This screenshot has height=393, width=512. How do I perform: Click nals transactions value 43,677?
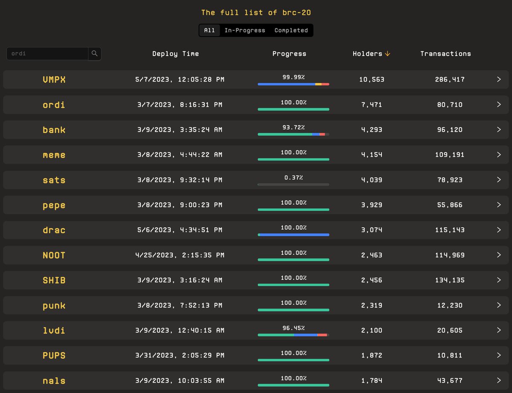click(450, 380)
